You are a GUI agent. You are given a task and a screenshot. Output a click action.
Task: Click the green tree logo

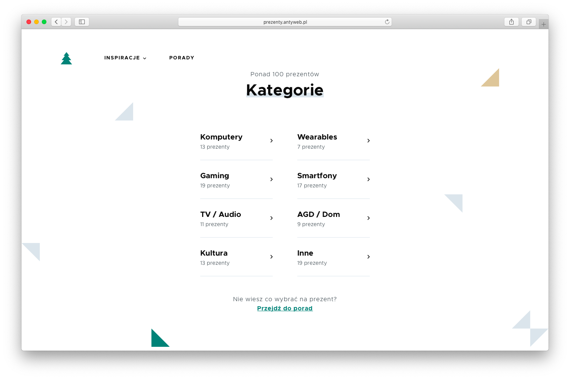(x=66, y=58)
